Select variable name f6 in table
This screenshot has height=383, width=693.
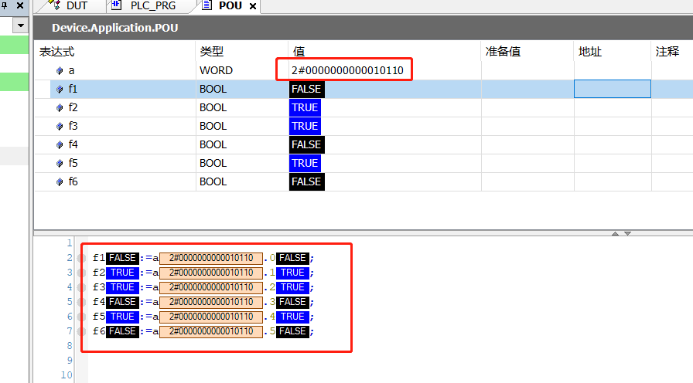[x=73, y=181]
